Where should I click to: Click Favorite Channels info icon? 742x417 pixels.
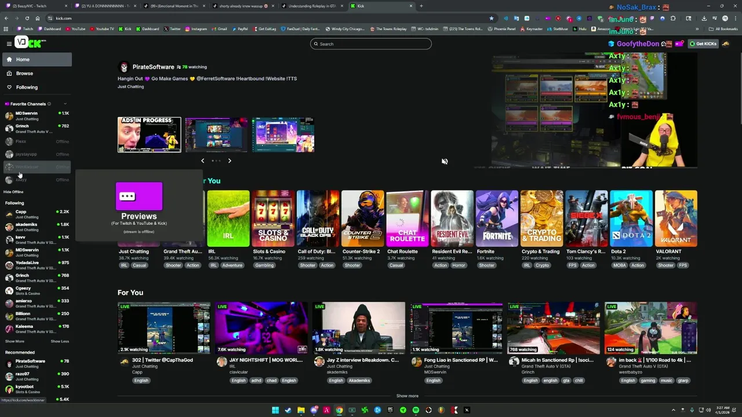49,104
